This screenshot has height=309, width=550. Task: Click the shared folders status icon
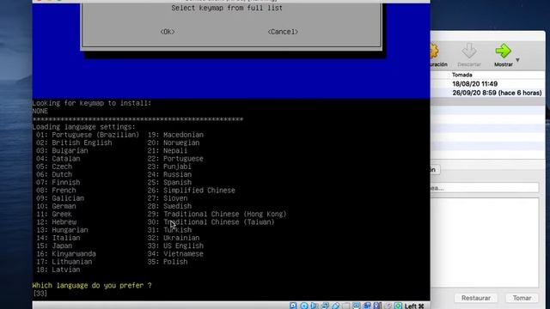click(345, 306)
